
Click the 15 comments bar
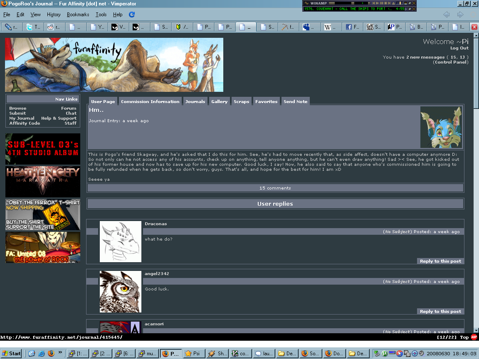pyautogui.click(x=275, y=188)
